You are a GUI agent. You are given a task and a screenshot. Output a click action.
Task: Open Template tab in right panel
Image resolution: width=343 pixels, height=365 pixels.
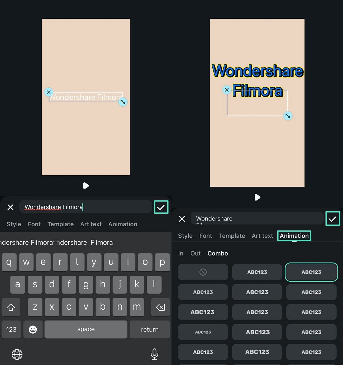232,236
